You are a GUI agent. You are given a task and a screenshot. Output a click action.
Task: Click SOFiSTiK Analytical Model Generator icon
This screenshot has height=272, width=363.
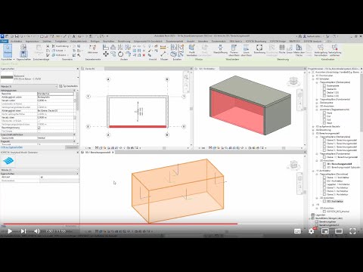(x=8, y=161)
